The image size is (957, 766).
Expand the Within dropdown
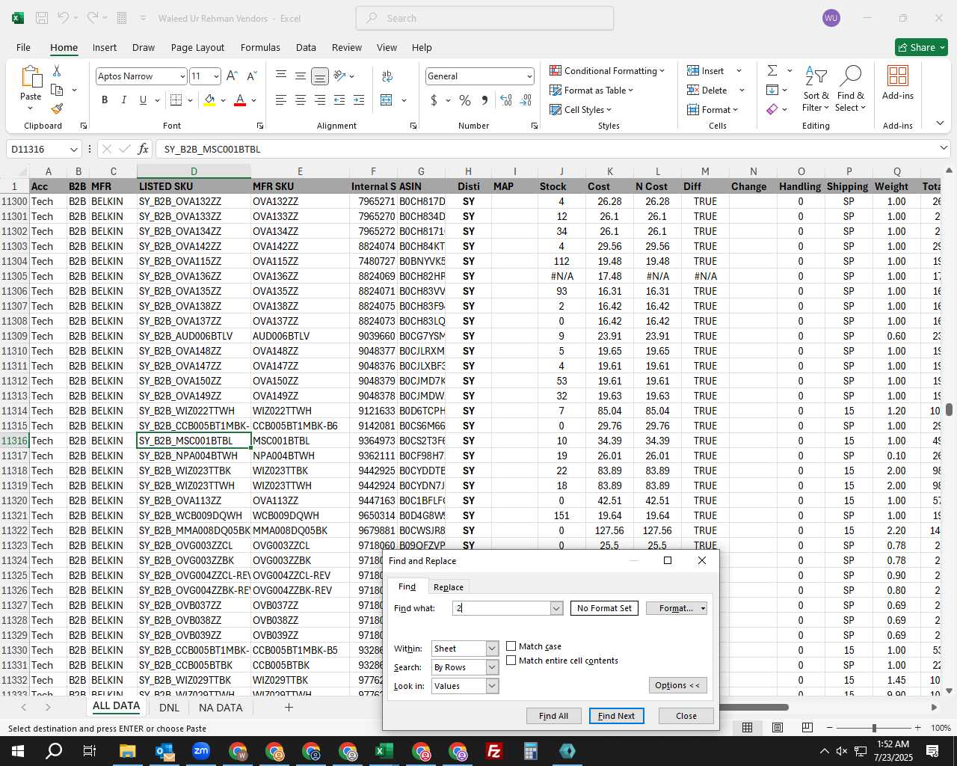coord(492,649)
